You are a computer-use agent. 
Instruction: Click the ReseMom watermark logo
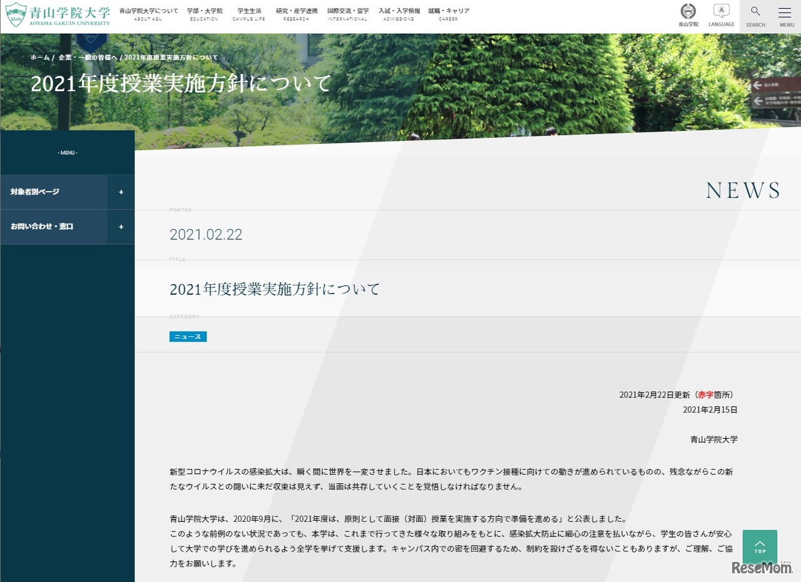pos(762,567)
